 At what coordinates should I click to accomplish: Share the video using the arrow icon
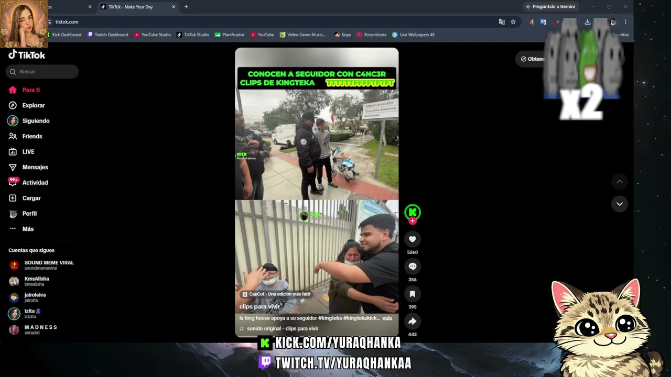click(x=413, y=321)
